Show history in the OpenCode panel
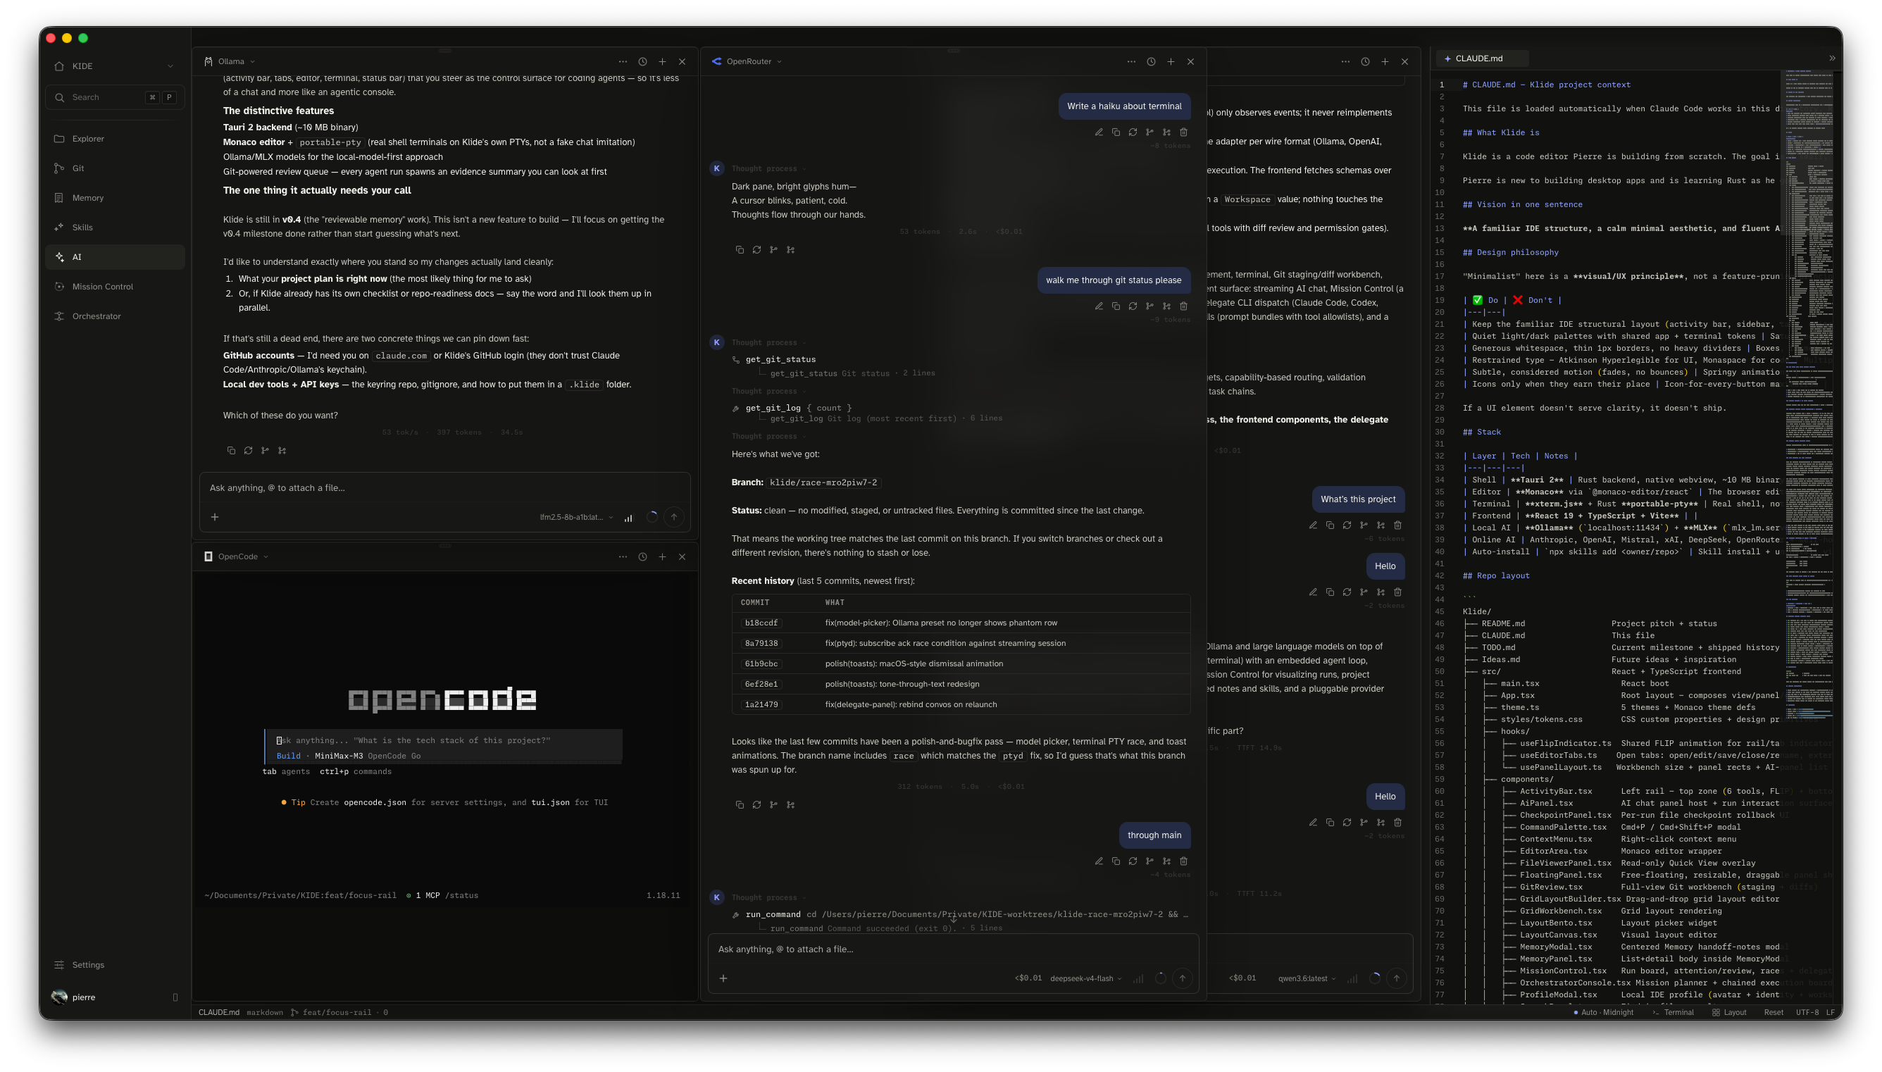The width and height of the screenshot is (1882, 1072). [x=642, y=556]
